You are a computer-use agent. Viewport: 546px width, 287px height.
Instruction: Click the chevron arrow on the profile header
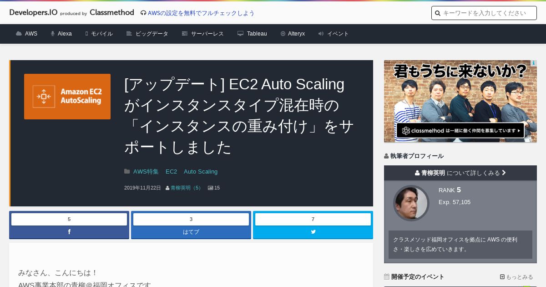coord(504,173)
